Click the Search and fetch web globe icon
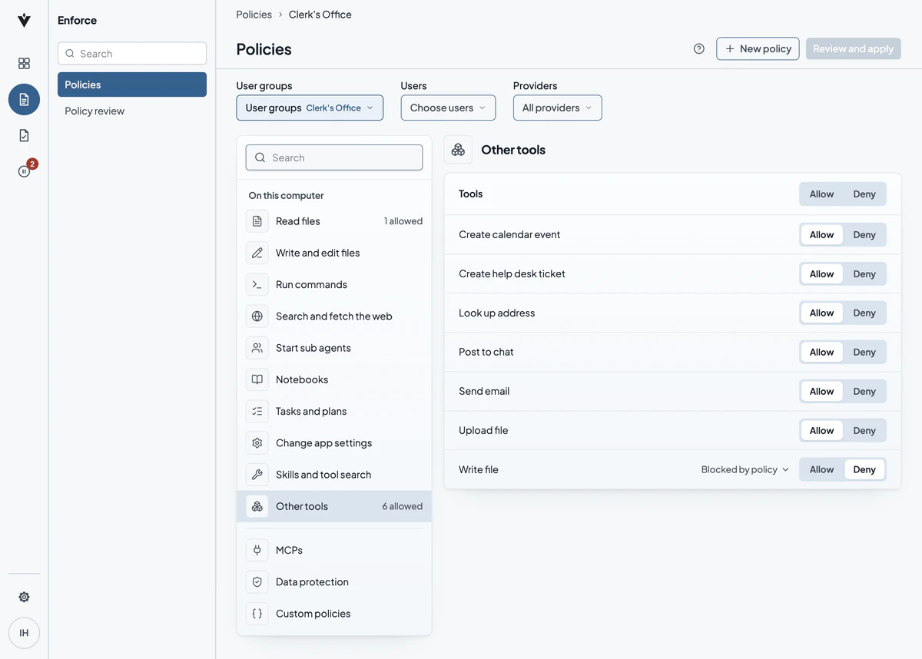This screenshot has width=922, height=659. (257, 316)
